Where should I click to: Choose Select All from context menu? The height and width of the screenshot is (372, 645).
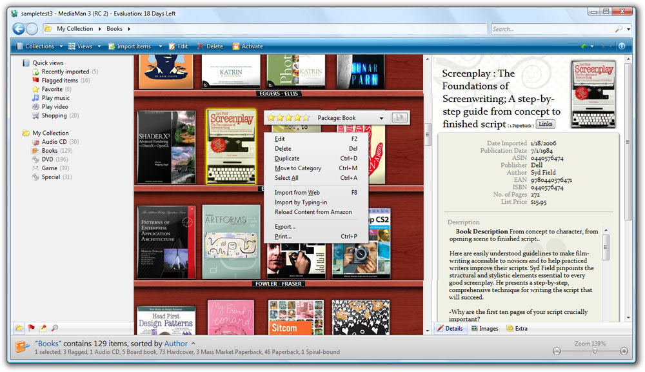[316, 178]
